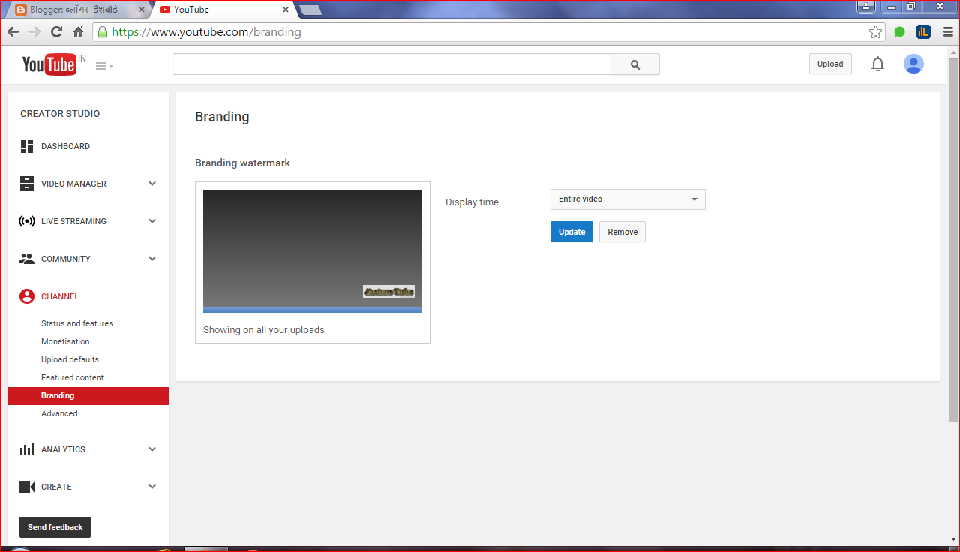960x552 pixels.
Task: Click the Video Manager icon
Action: (27, 184)
